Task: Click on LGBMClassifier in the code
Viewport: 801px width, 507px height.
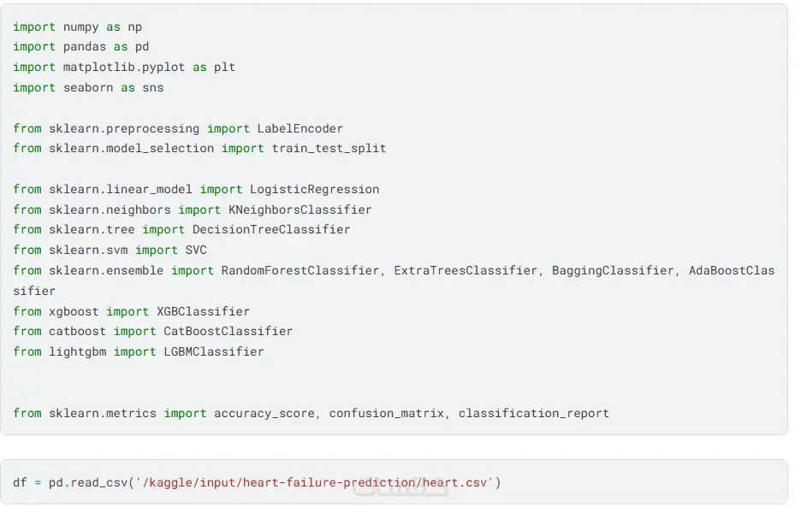Action: pos(213,351)
